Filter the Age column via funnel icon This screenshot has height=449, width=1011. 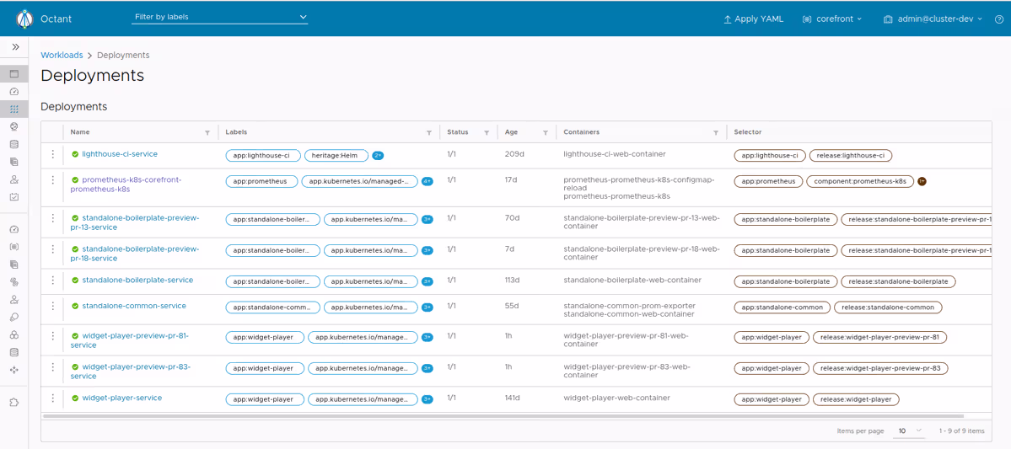point(546,133)
